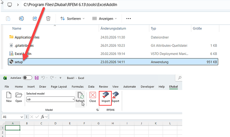Select column header B
The height and width of the screenshot is (137, 230).
[x=27, y=123]
